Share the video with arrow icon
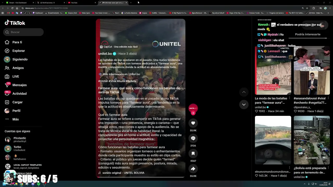 tap(193, 169)
